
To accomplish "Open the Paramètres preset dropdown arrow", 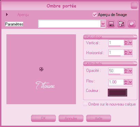I will click(x=103, y=24).
